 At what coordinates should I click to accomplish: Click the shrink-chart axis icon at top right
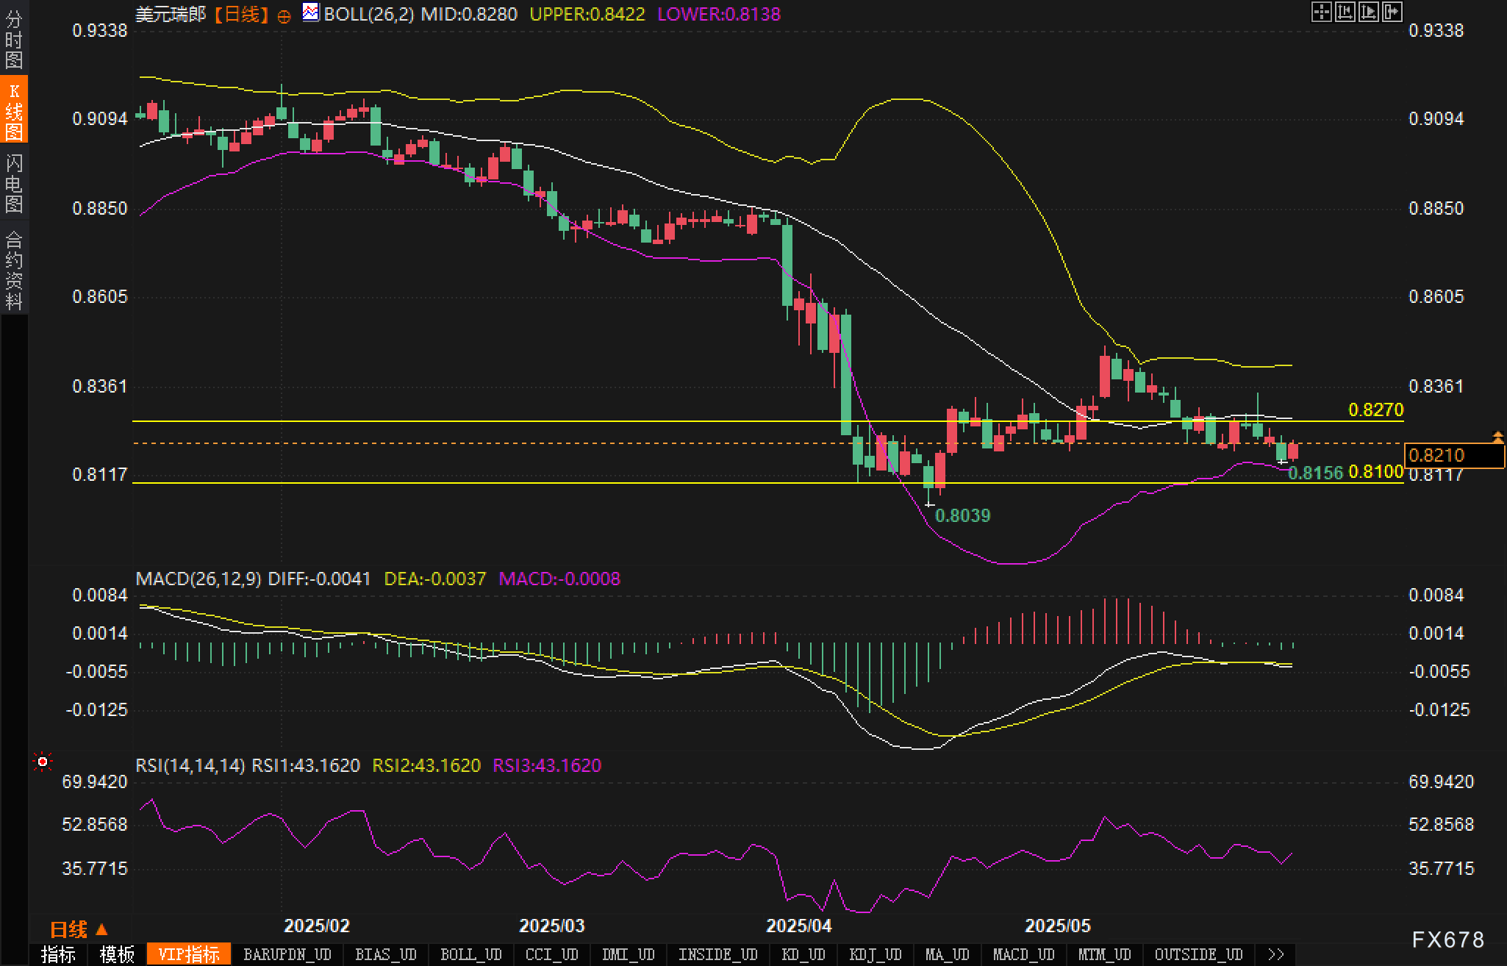(1345, 12)
